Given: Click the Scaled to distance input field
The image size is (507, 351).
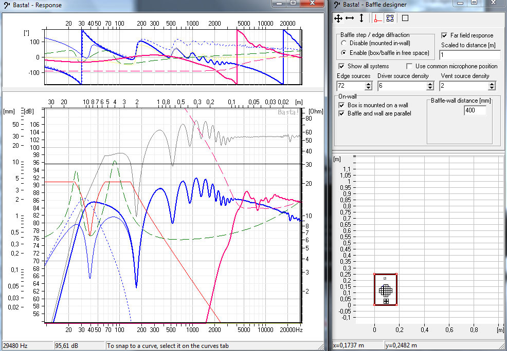Looking at the screenshot, I should point(469,55).
